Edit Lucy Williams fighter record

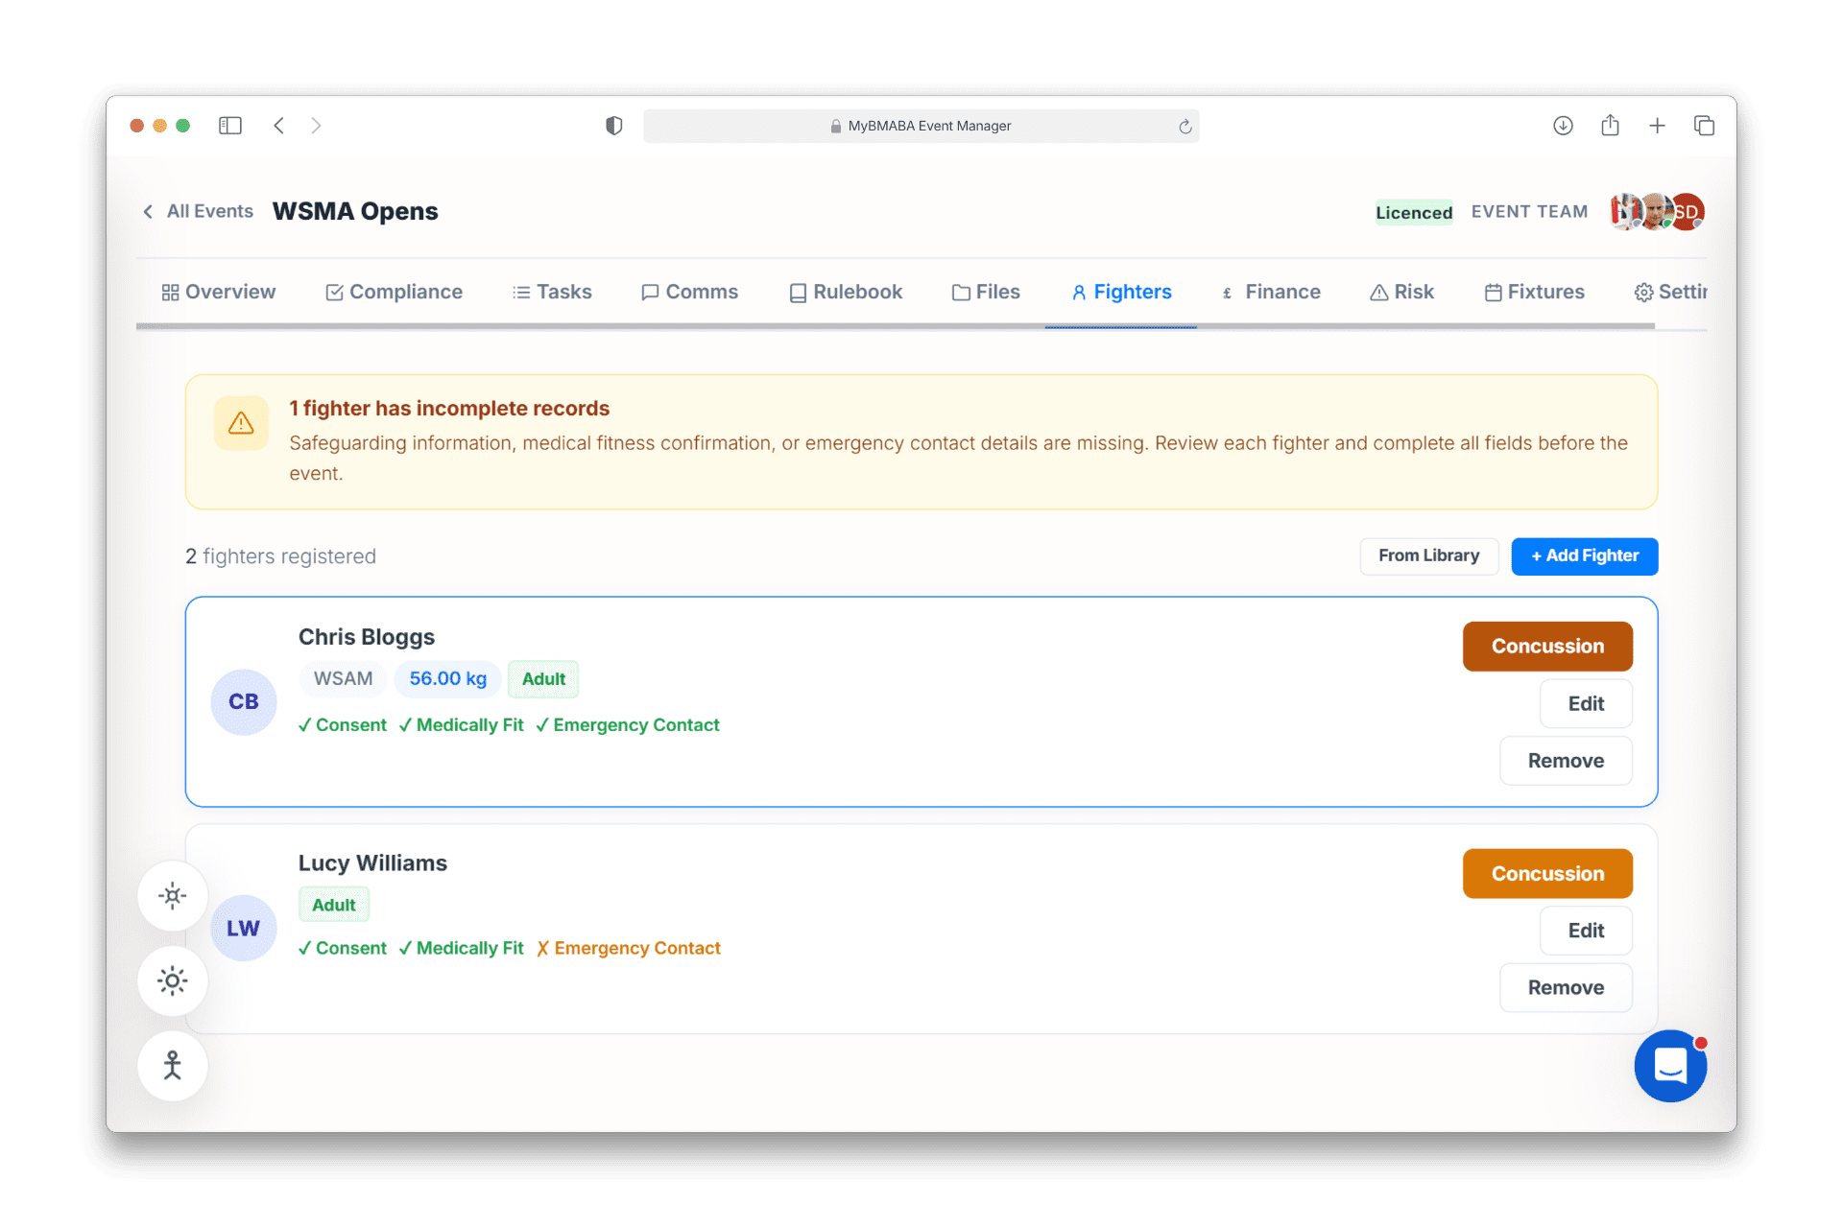1585,931
